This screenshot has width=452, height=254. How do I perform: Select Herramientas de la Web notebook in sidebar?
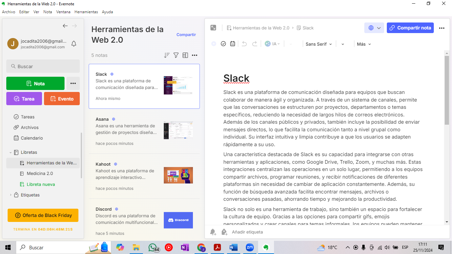[43, 163]
